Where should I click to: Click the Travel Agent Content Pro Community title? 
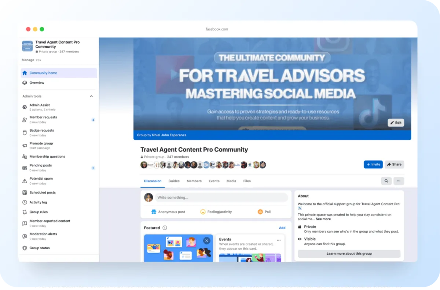(x=194, y=150)
